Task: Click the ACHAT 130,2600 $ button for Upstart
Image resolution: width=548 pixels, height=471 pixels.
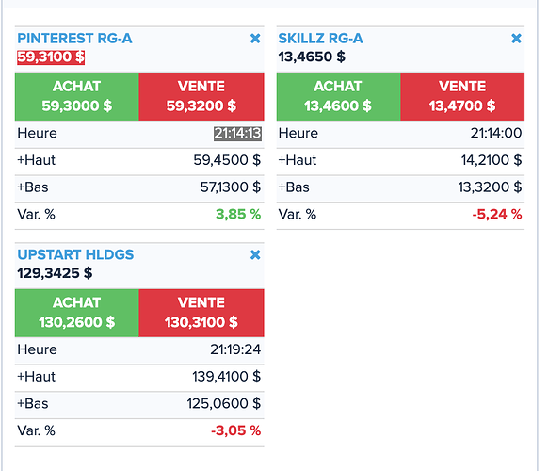Action: tap(77, 313)
